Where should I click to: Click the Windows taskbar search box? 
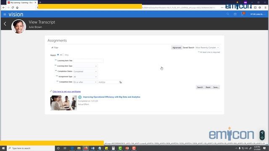click(31, 148)
